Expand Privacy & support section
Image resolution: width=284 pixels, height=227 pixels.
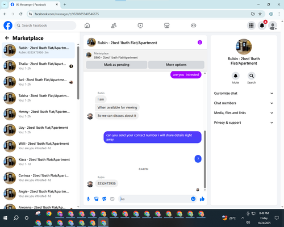pyautogui.click(x=244, y=123)
